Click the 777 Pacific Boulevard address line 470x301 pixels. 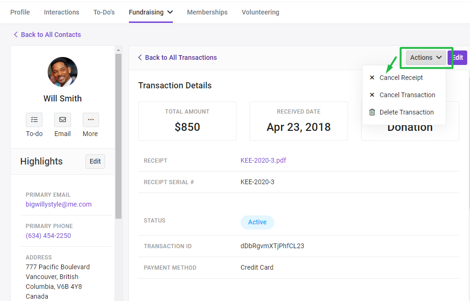[x=57, y=267]
